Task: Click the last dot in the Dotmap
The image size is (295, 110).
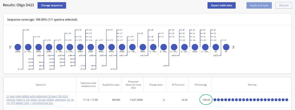Action: click(287, 100)
